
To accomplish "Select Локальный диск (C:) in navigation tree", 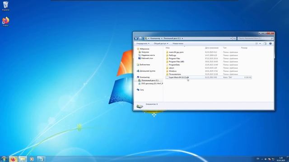I will click(150, 81).
